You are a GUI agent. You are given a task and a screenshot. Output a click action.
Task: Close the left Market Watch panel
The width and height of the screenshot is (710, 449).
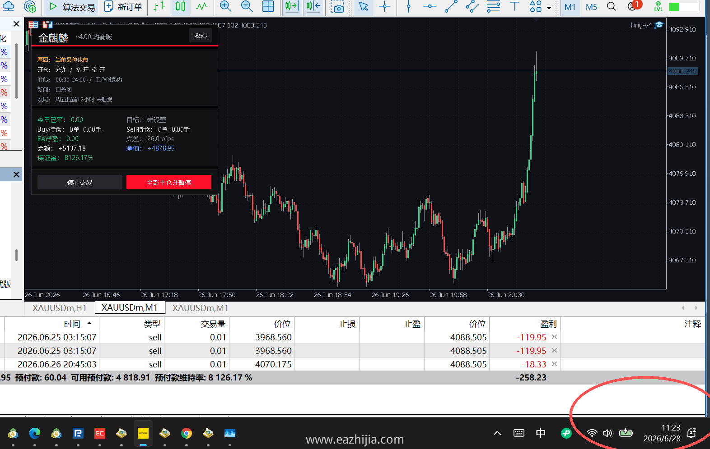click(16, 24)
